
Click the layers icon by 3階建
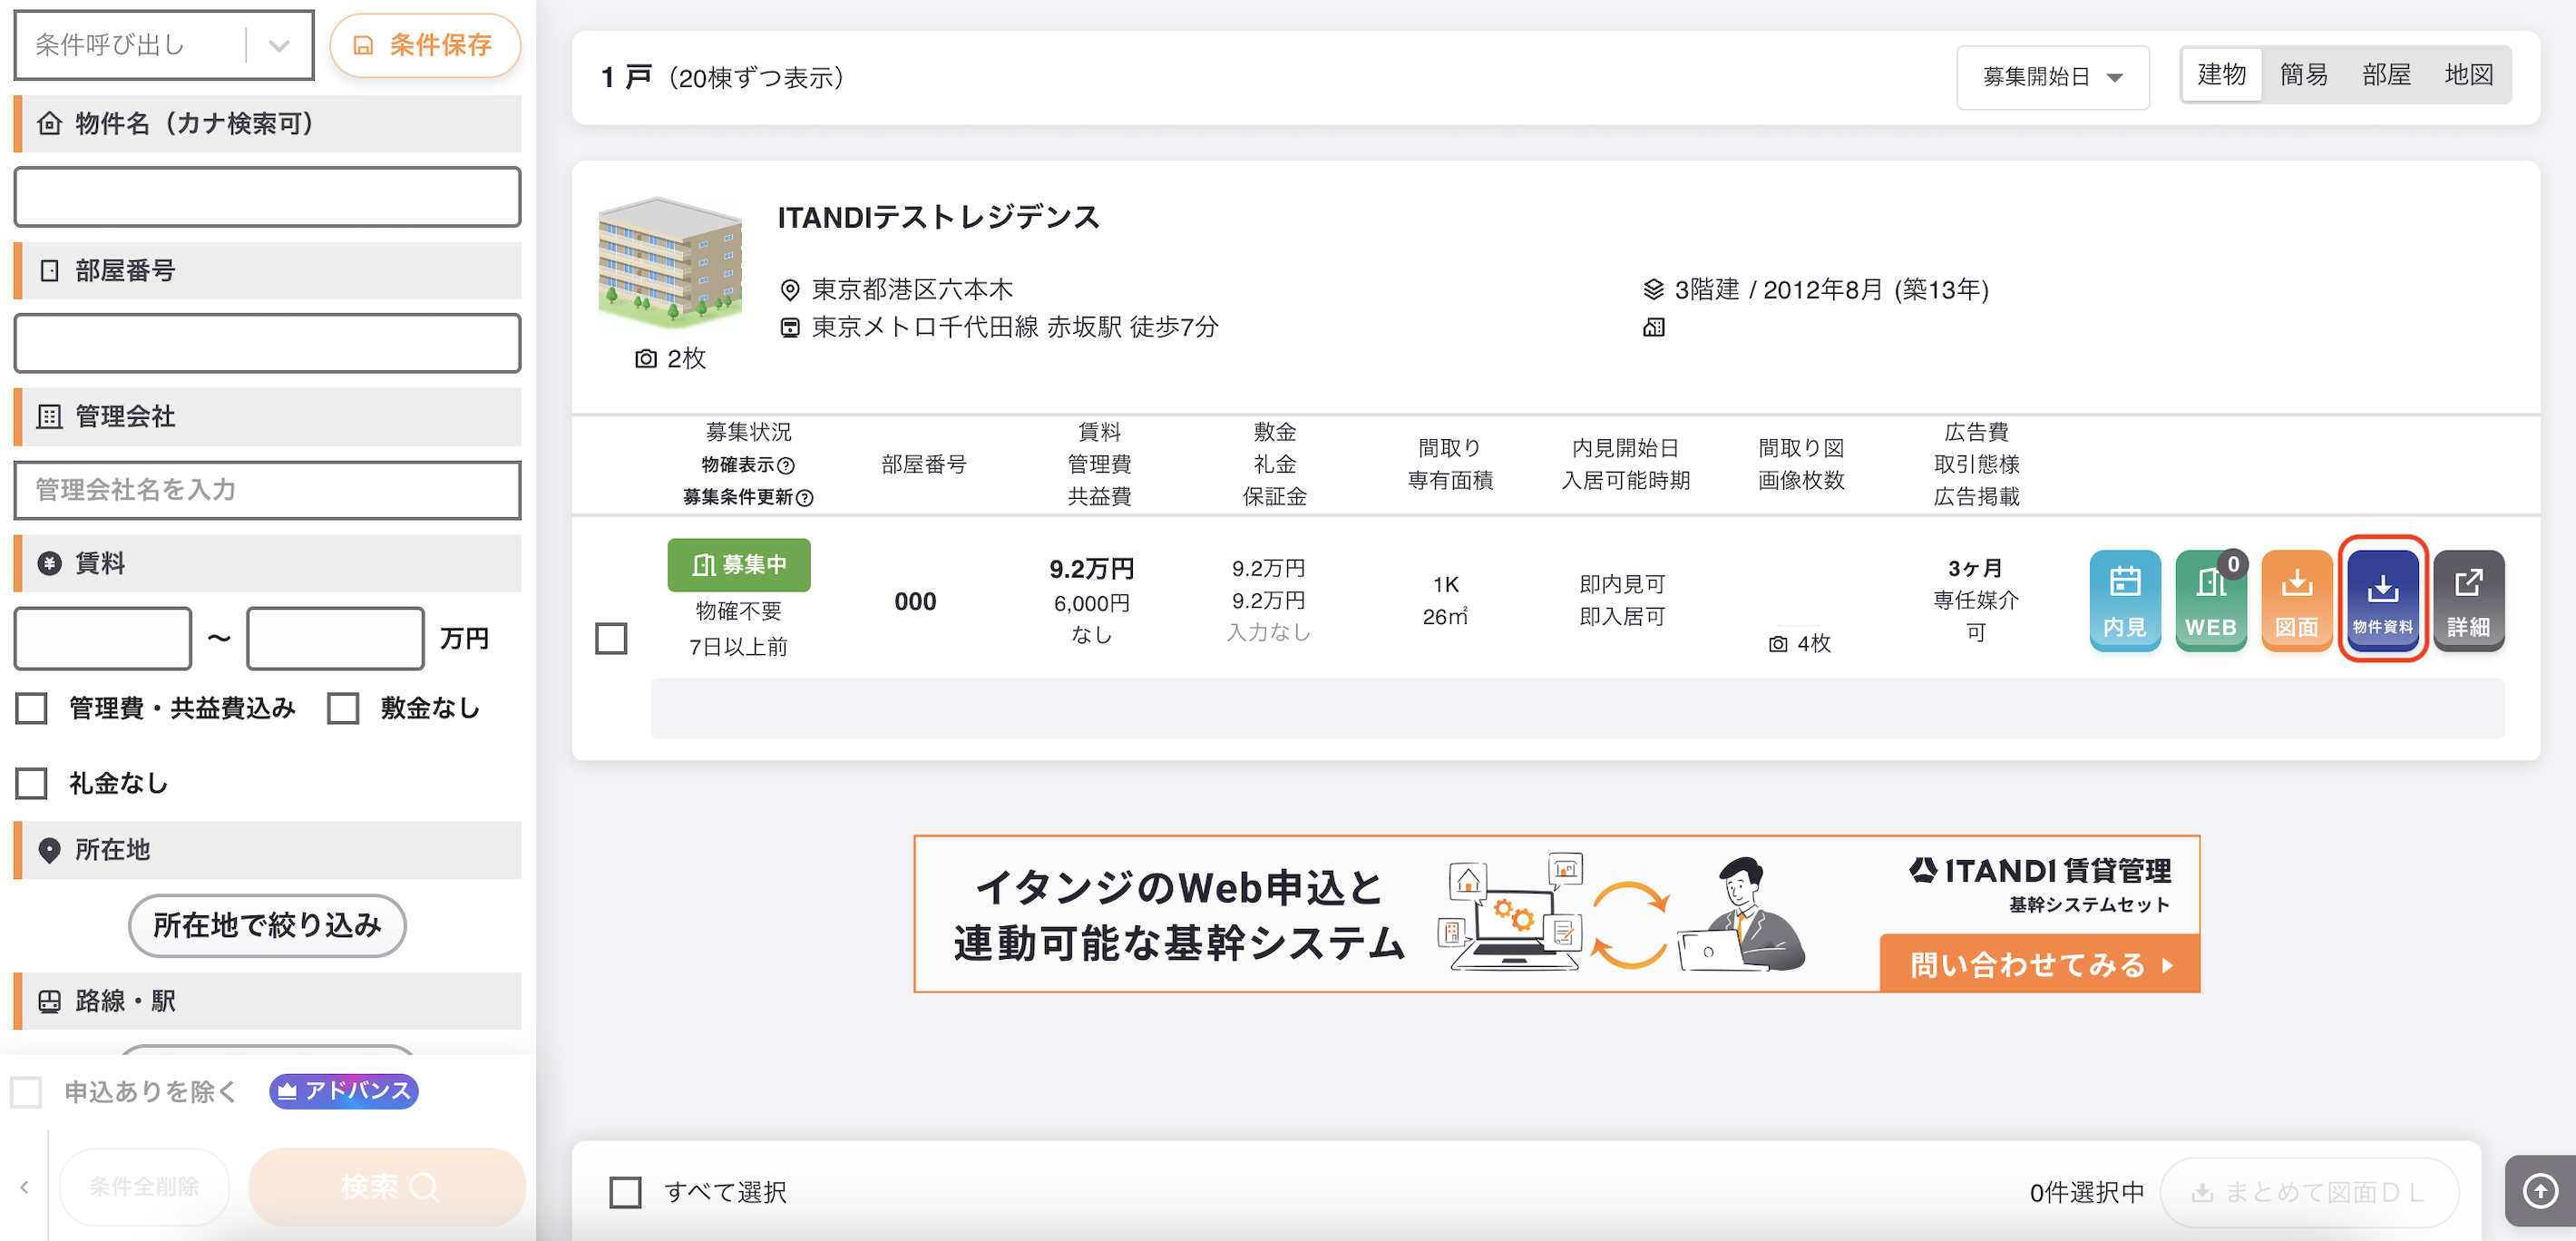[x=1654, y=290]
